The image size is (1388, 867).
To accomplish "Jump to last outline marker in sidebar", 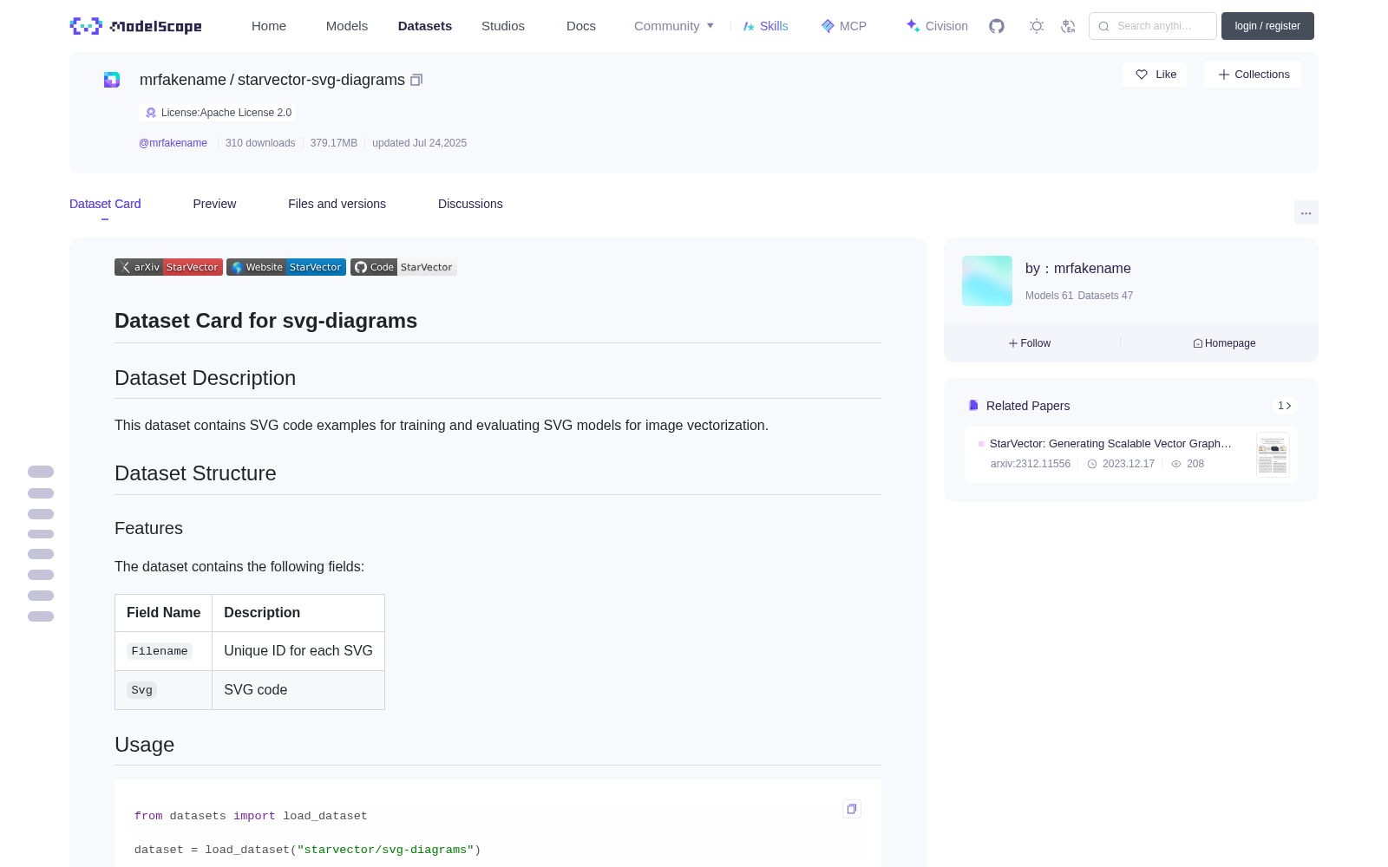I will [x=41, y=616].
